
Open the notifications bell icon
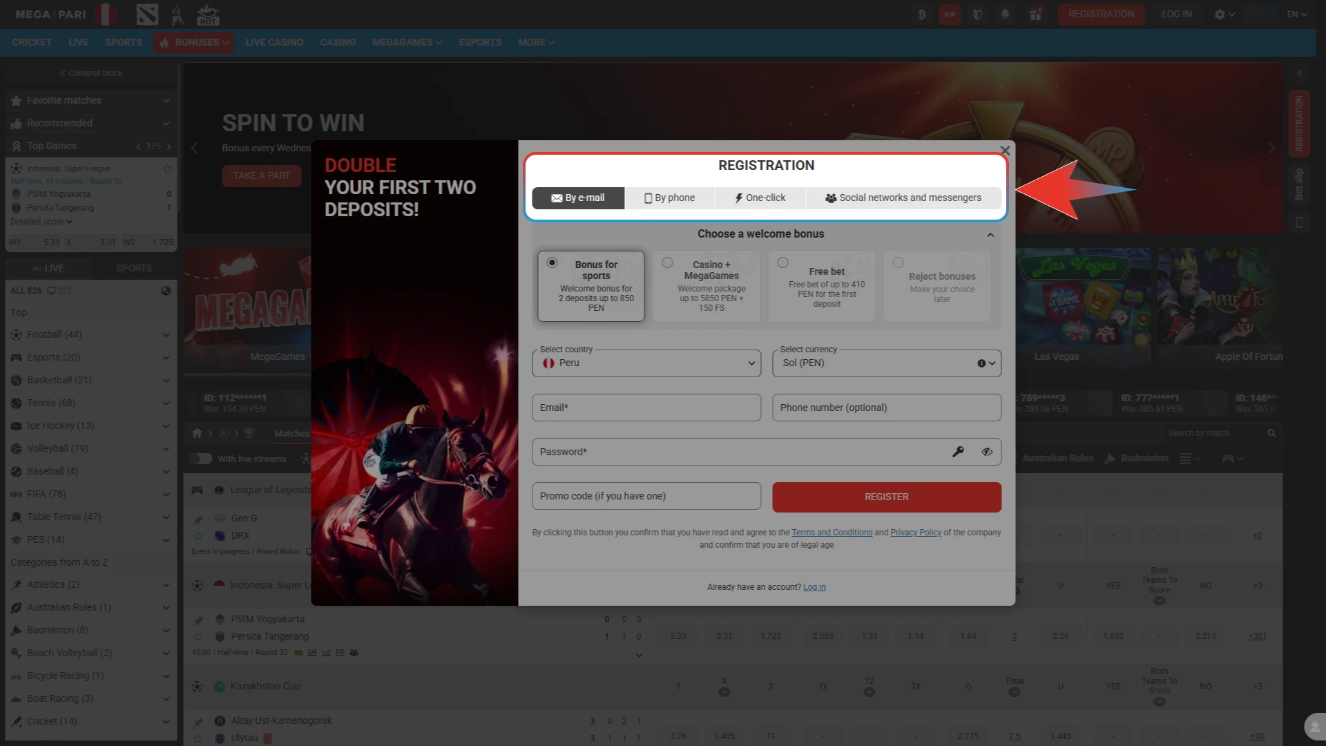(1005, 14)
